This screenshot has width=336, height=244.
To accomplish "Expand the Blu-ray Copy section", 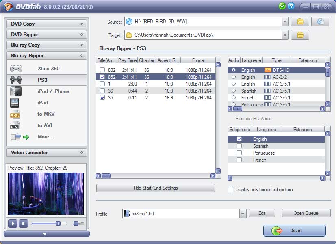I will pyautogui.click(x=46, y=45).
